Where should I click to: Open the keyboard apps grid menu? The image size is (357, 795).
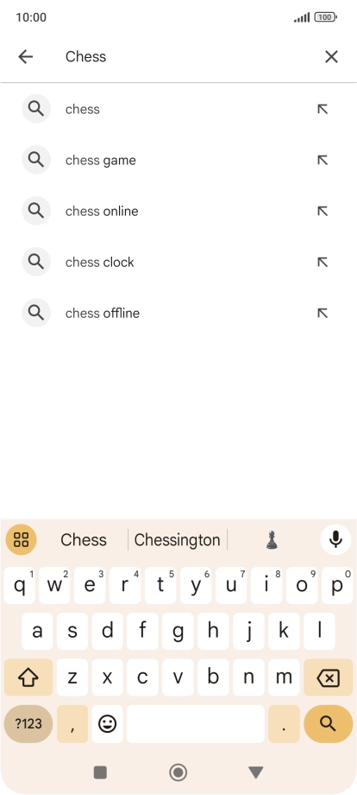(21, 539)
